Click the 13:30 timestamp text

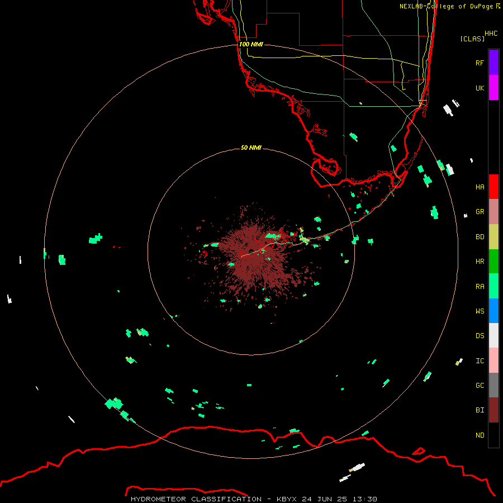tap(364, 499)
